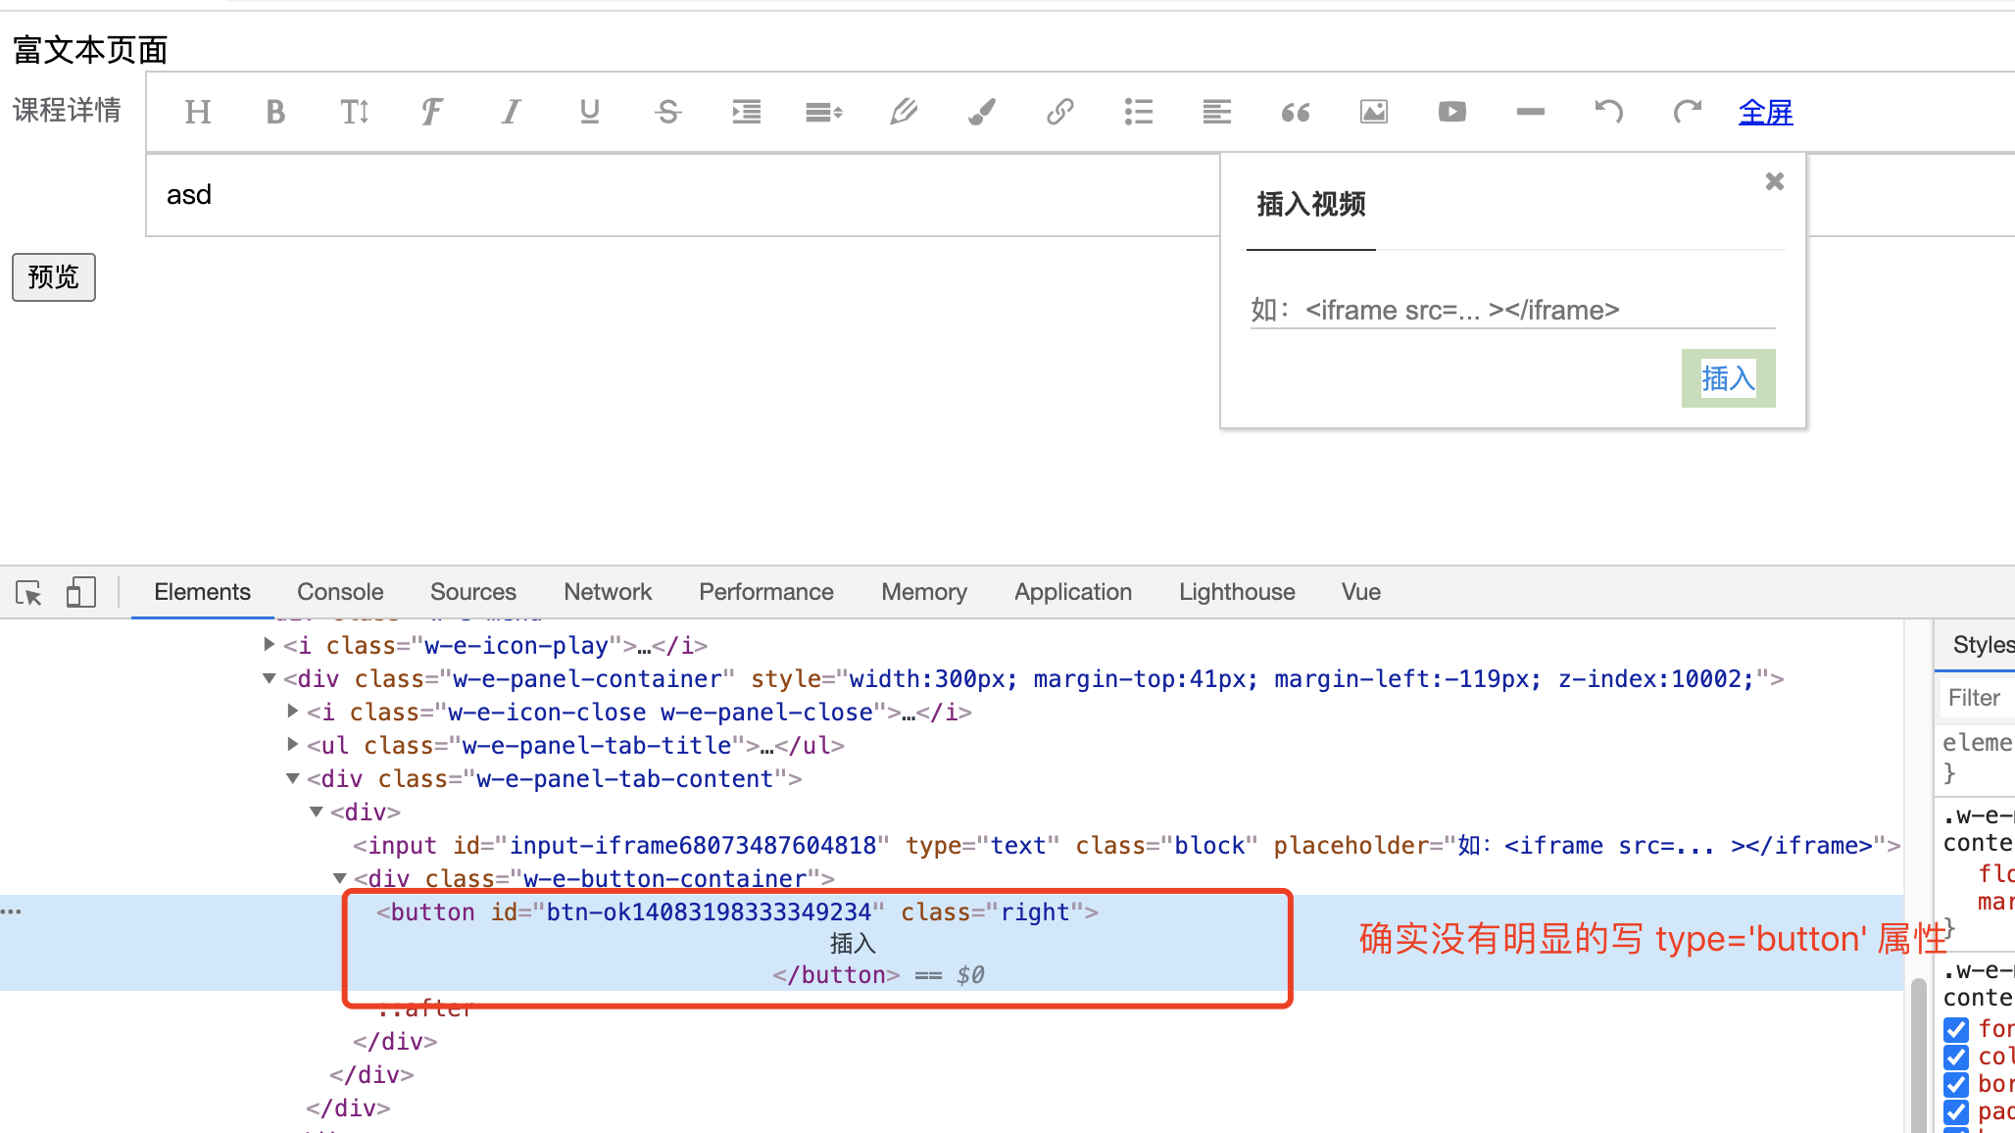Open the insert video tool

(x=1451, y=112)
